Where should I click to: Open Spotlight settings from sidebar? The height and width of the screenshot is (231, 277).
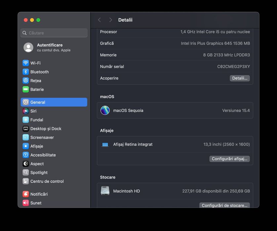click(54, 173)
